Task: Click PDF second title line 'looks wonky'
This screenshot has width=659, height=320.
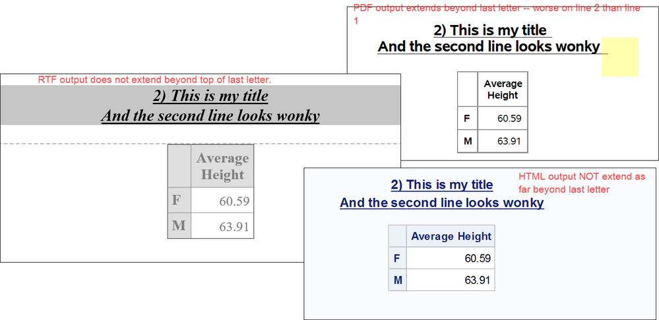Action: click(x=557, y=47)
